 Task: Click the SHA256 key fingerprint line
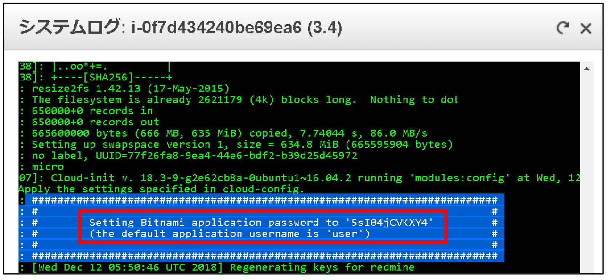click(x=94, y=77)
